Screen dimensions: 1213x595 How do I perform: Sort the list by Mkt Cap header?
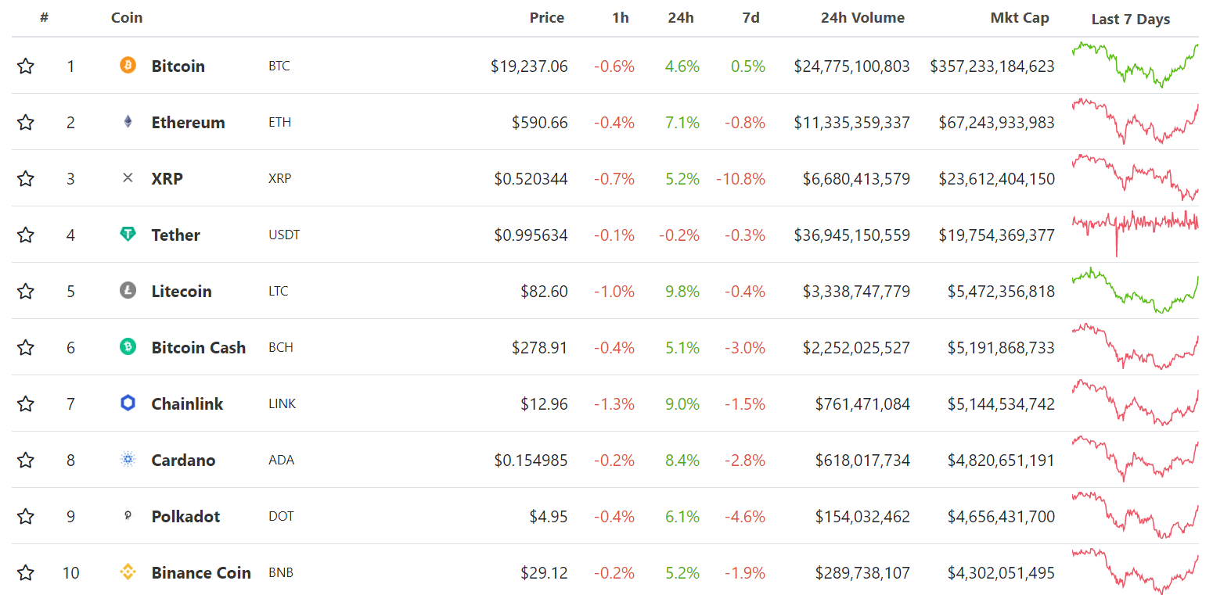click(x=1020, y=17)
